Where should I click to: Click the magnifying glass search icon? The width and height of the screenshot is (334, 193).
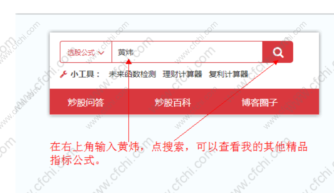pos(278,52)
